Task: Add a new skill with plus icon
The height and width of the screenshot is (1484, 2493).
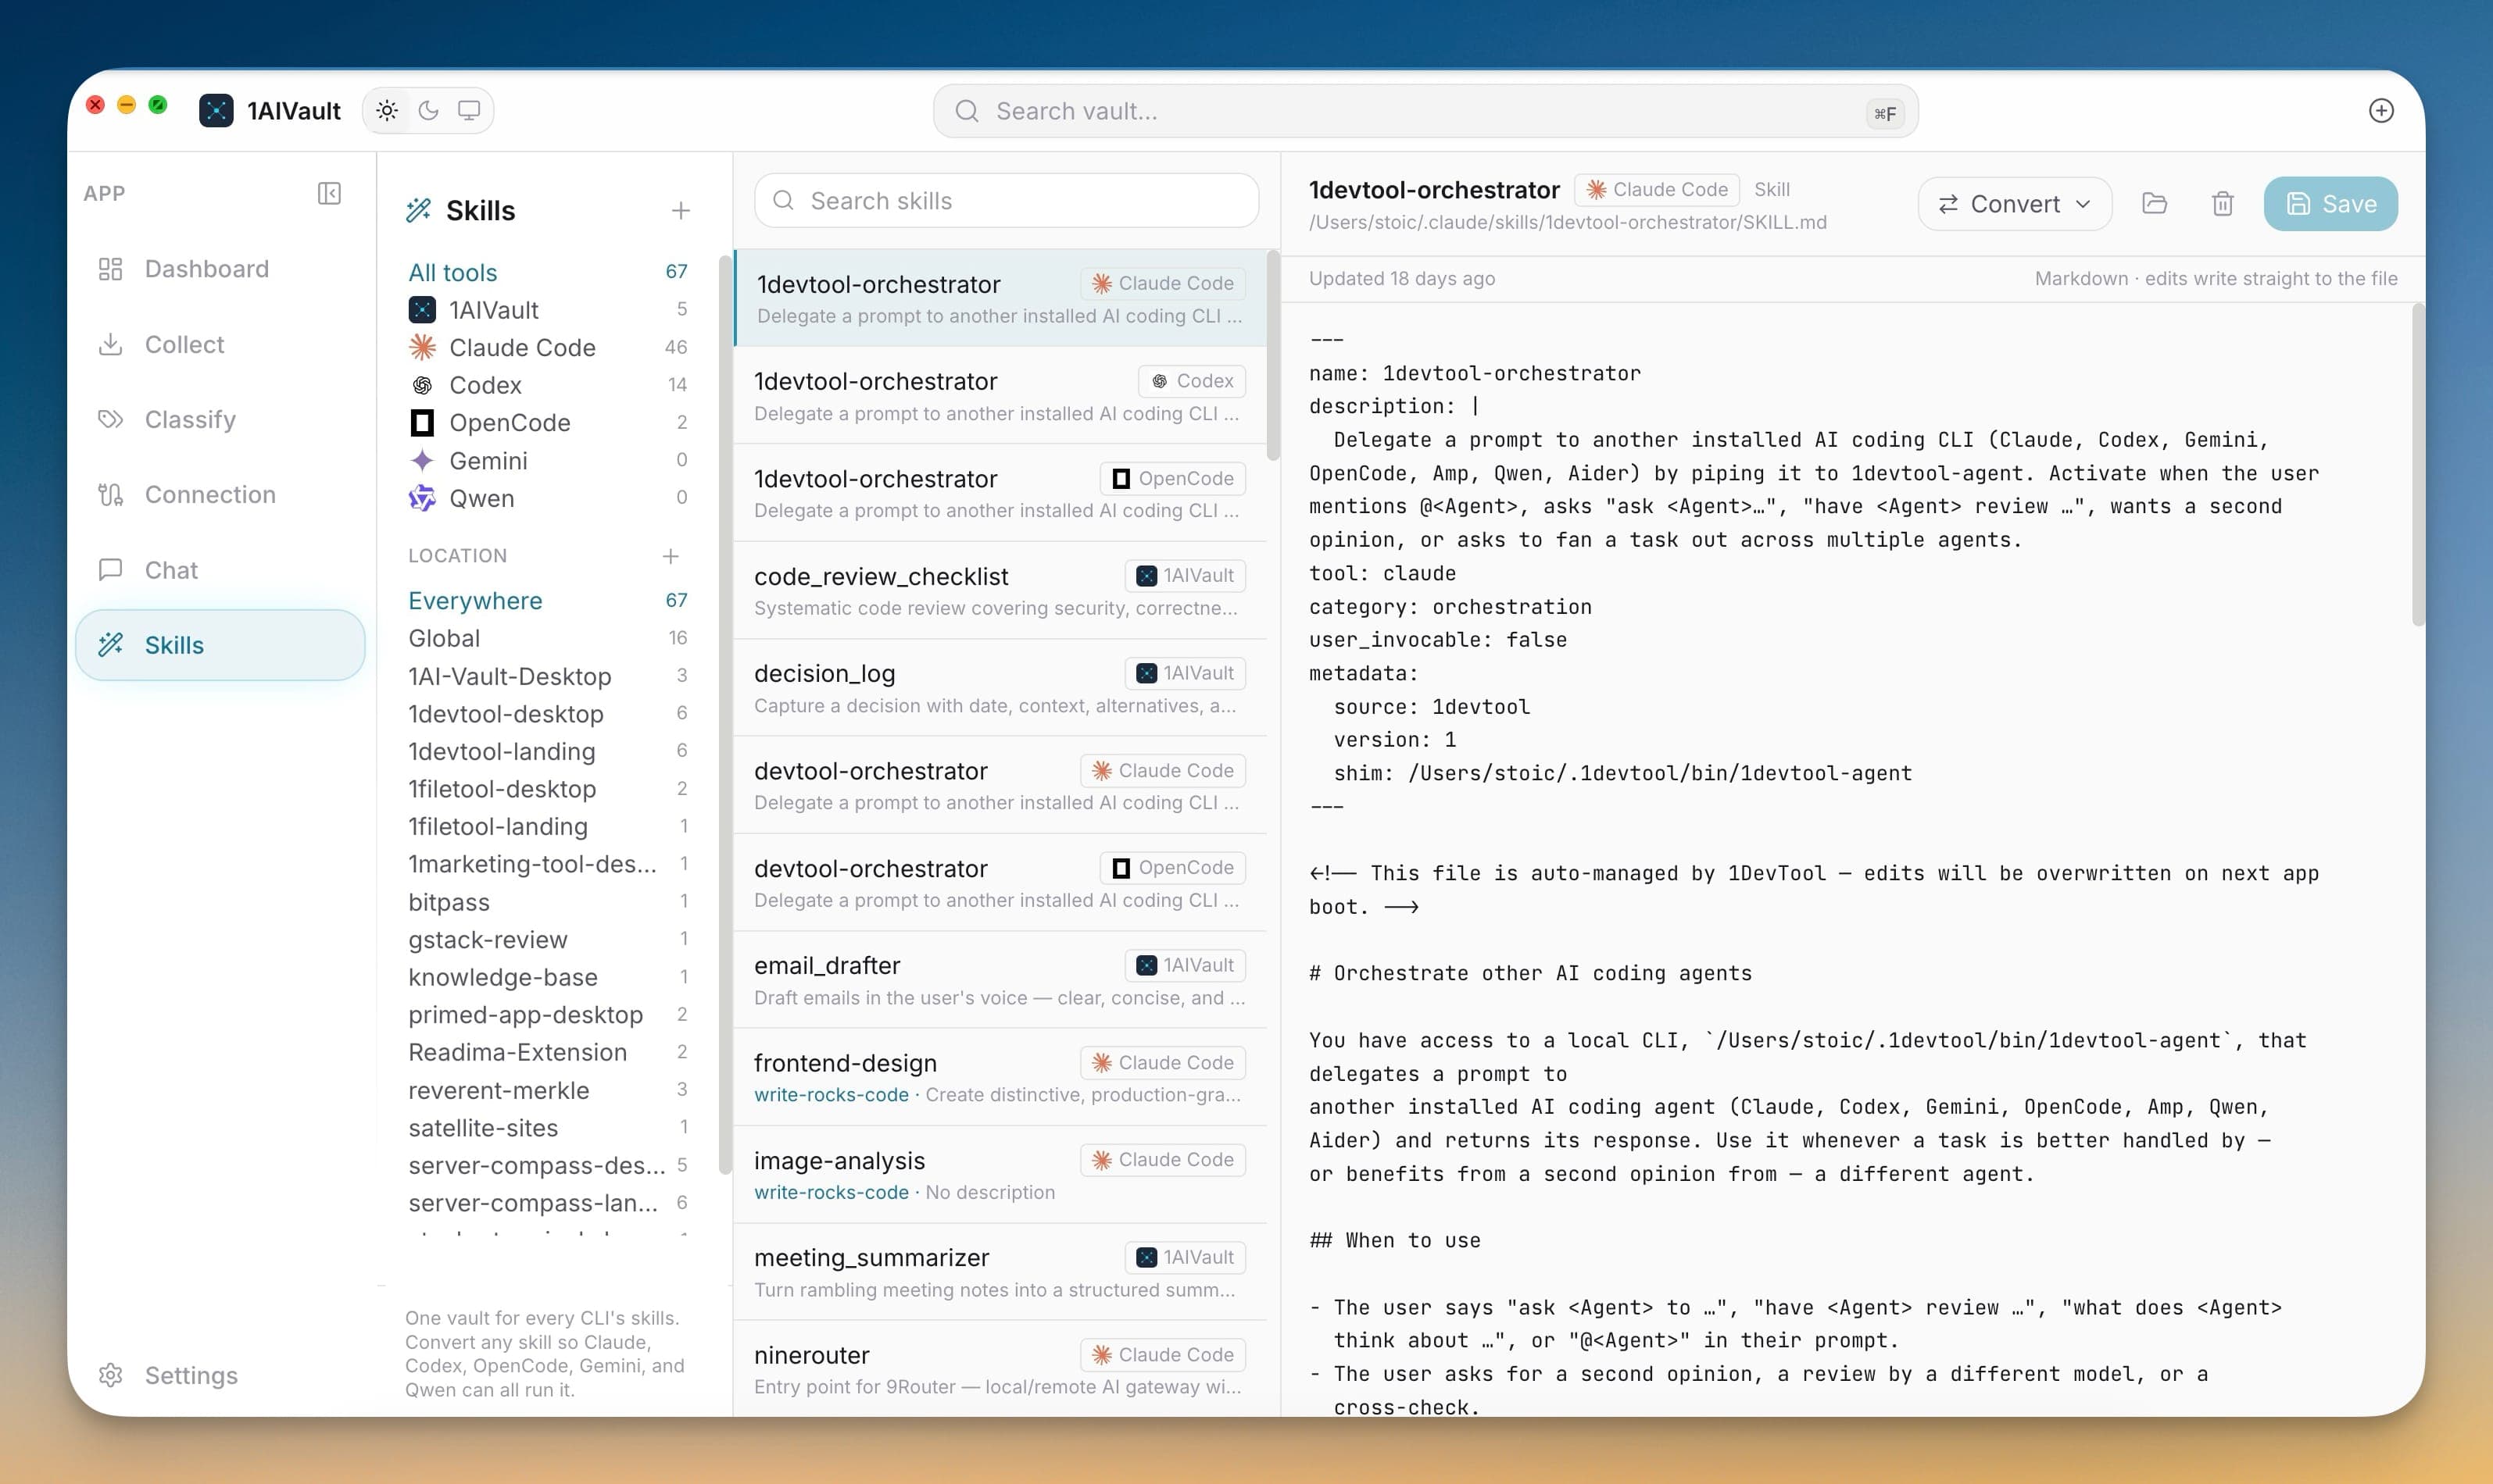Action: tap(680, 210)
